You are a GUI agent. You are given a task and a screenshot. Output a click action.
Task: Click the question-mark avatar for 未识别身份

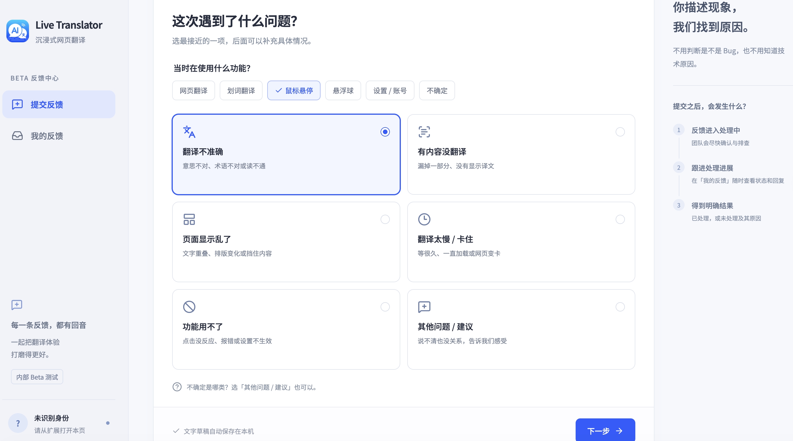[x=18, y=423]
